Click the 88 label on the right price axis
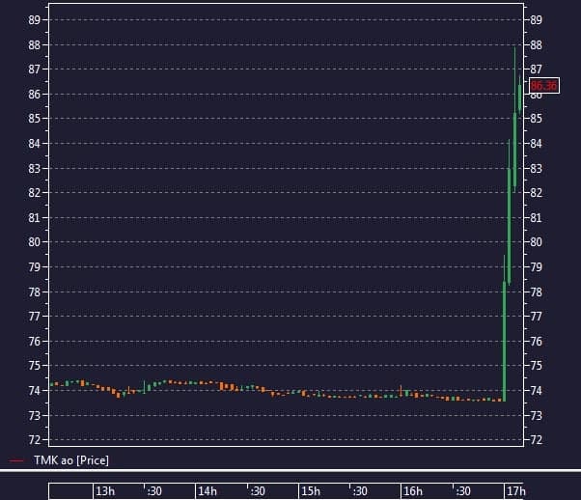The height and width of the screenshot is (500, 581). click(x=536, y=45)
